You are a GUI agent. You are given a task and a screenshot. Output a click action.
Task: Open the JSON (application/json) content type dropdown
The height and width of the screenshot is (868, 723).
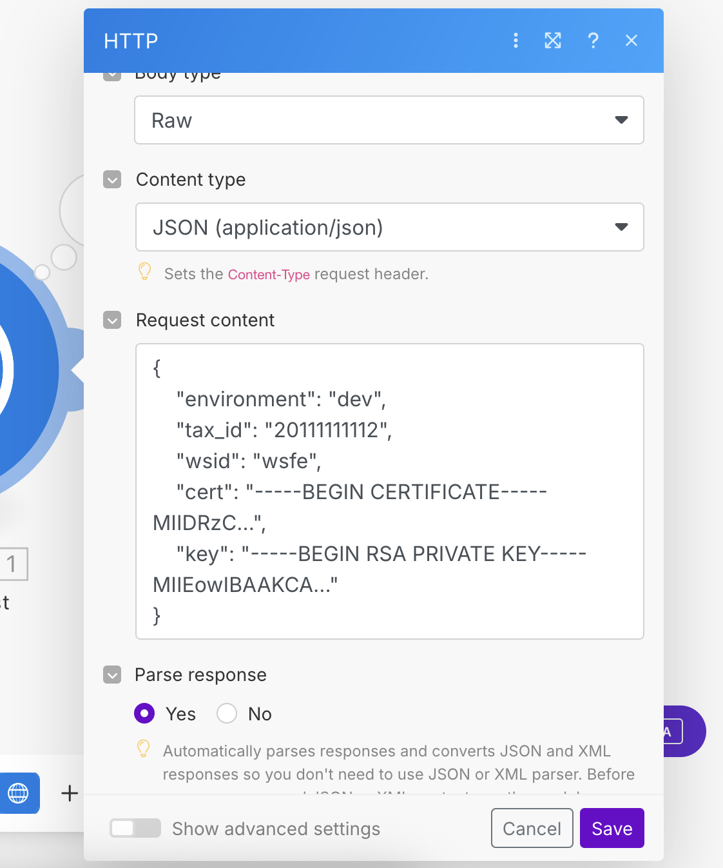point(389,227)
